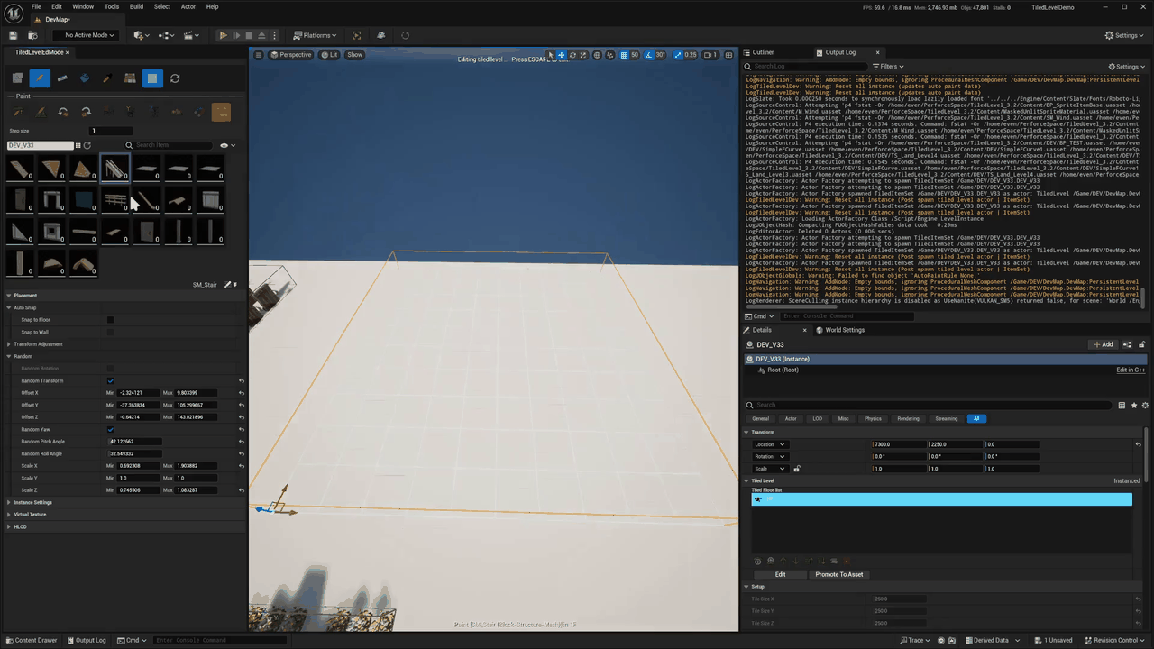Viewport: 1154px width, 649px height.
Task: Expand Virtual Texture section
Action: tap(9, 515)
